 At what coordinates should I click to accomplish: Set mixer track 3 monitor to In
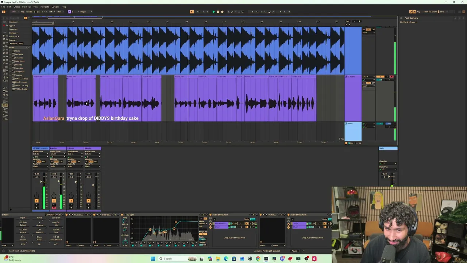point(69,161)
